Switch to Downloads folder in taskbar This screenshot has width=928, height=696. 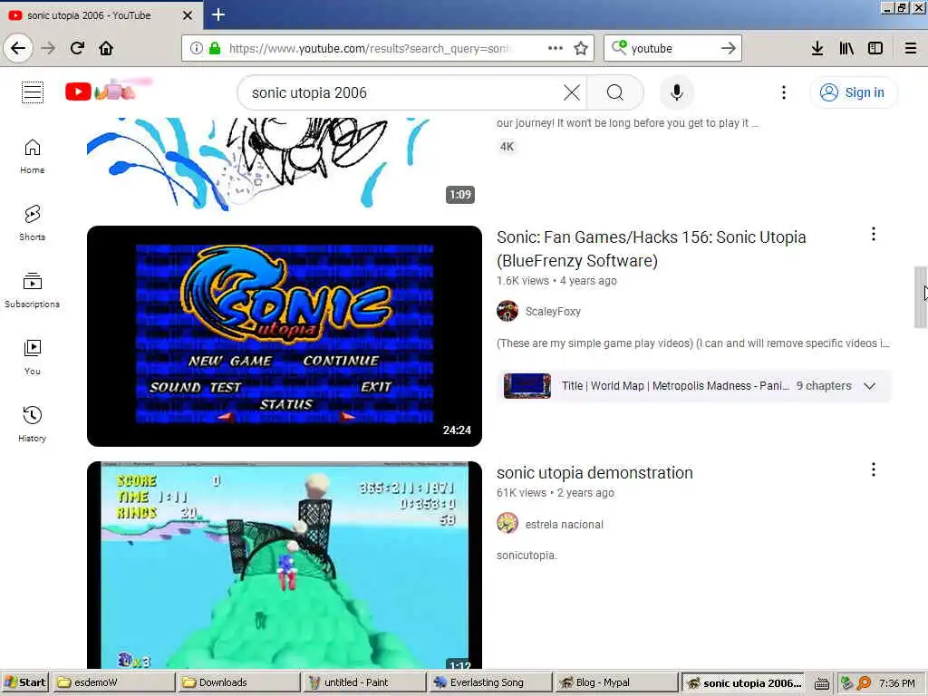(x=238, y=682)
